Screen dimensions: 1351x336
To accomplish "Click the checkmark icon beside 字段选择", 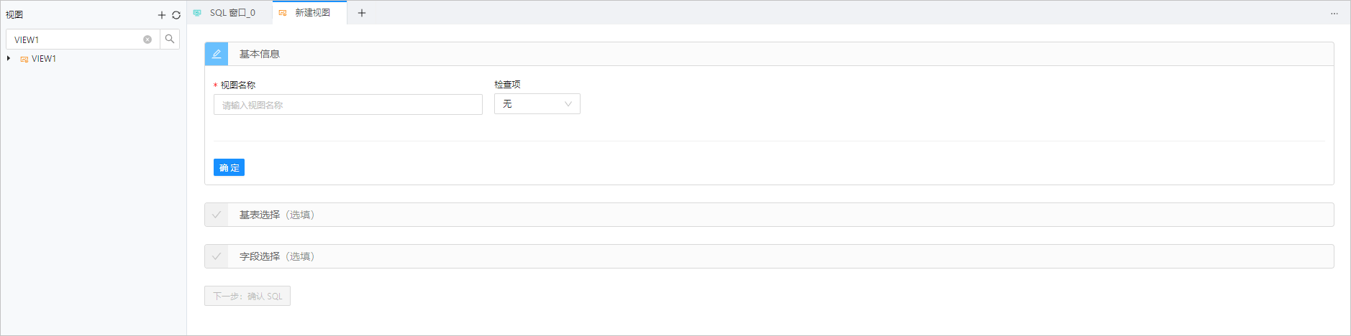I will [x=217, y=256].
